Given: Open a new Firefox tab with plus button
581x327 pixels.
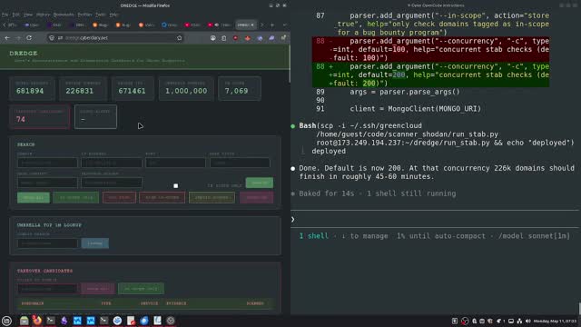Looking at the screenshot, I should tap(272, 25).
